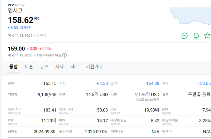Click the market cap 2,176억 USD
The image size is (211, 139).
(147, 94)
